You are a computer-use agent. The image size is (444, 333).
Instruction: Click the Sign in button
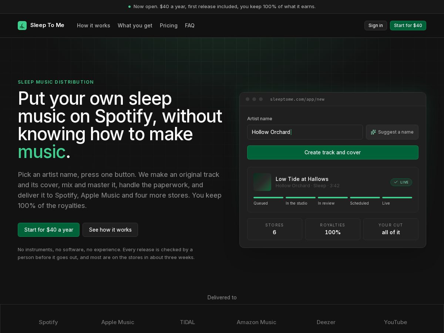[x=376, y=26]
